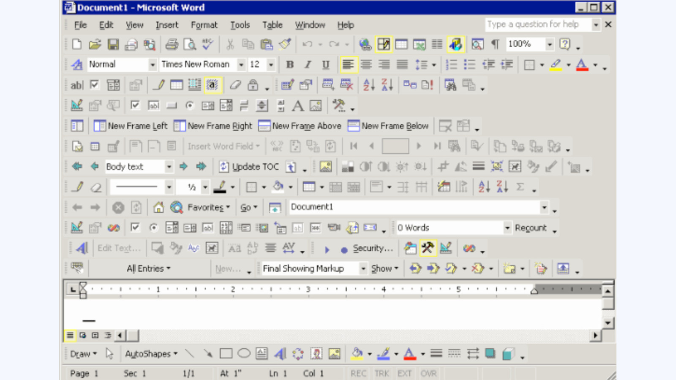Click red Font Color button on Formatting toolbar

(x=582, y=65)
